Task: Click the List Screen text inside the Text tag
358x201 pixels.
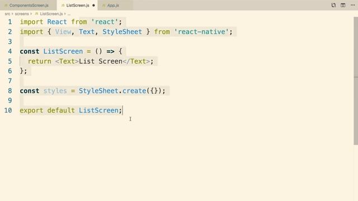Action: point(101,61)
